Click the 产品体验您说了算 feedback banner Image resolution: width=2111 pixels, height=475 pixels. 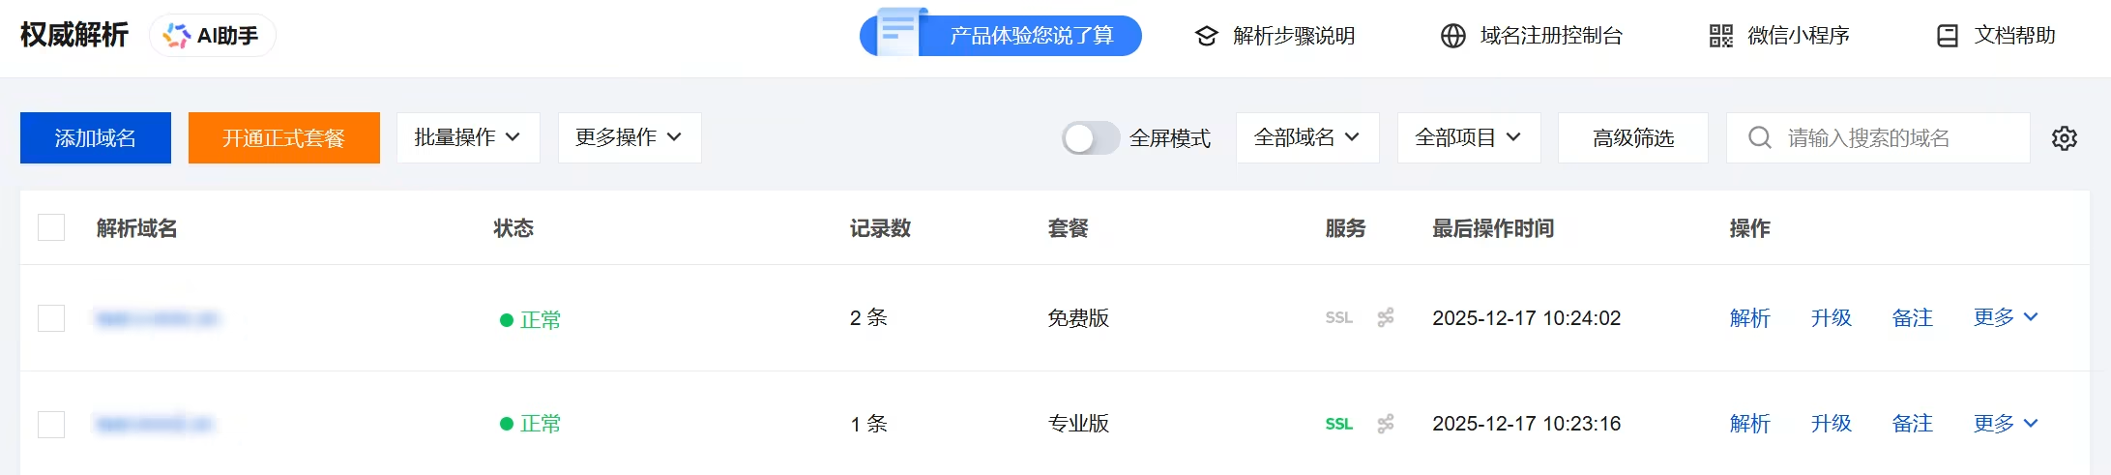(x=1001, y=35)
